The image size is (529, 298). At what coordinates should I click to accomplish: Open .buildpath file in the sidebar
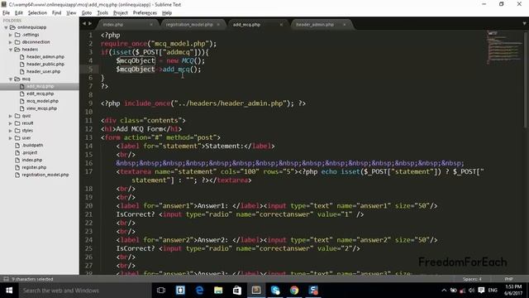[32, 146]
